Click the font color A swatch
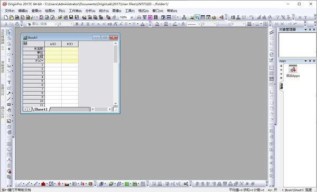Viewport: 317px width, 192px height. (x=143, y=24)
